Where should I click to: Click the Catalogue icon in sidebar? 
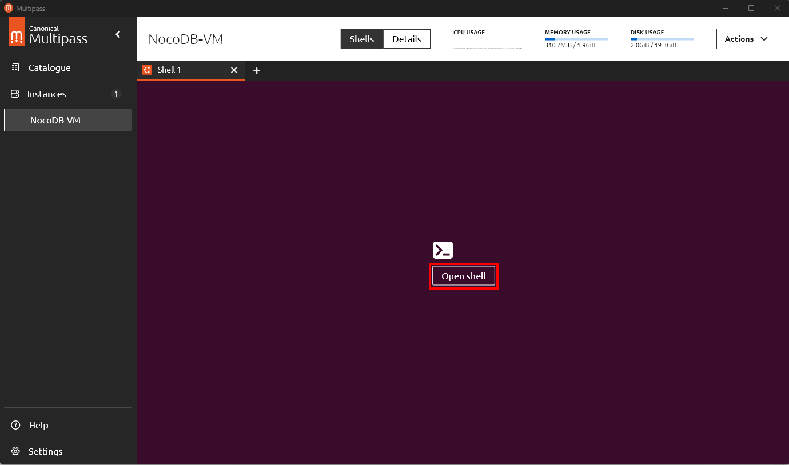[x=15, y=67]
